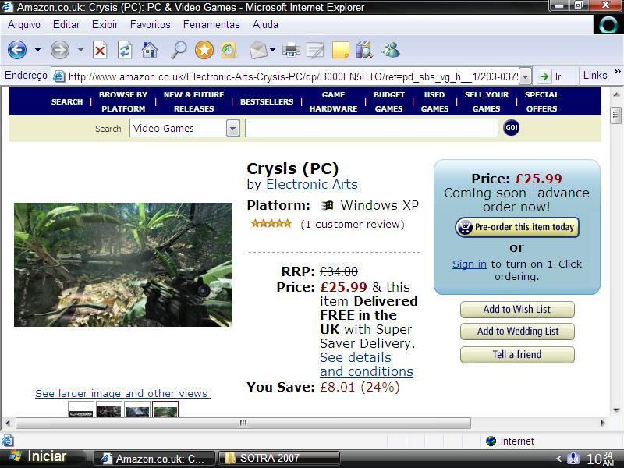The height and width of the screenshot is (468, 624).
Task: Select the first Crysis logo thumbnail
Action: 81,409
